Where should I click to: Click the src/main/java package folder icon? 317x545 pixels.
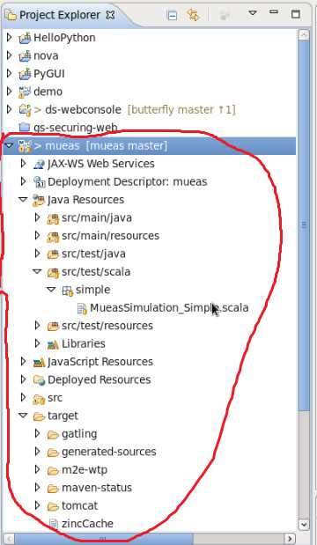pos(53,218)
